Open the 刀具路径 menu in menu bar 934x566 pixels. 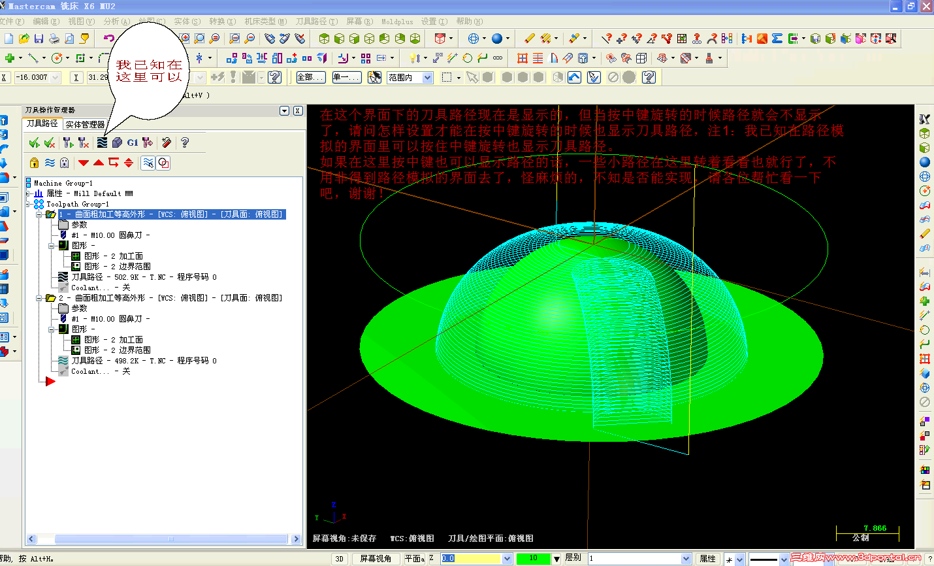[316, 22]
